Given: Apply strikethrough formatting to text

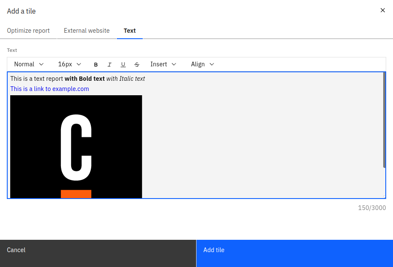Looking at the screenshot, I should (137, 64).
